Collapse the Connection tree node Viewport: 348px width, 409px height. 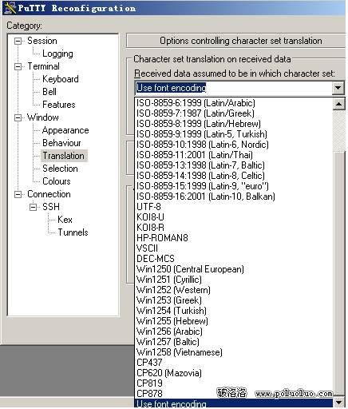pos(18,194)
